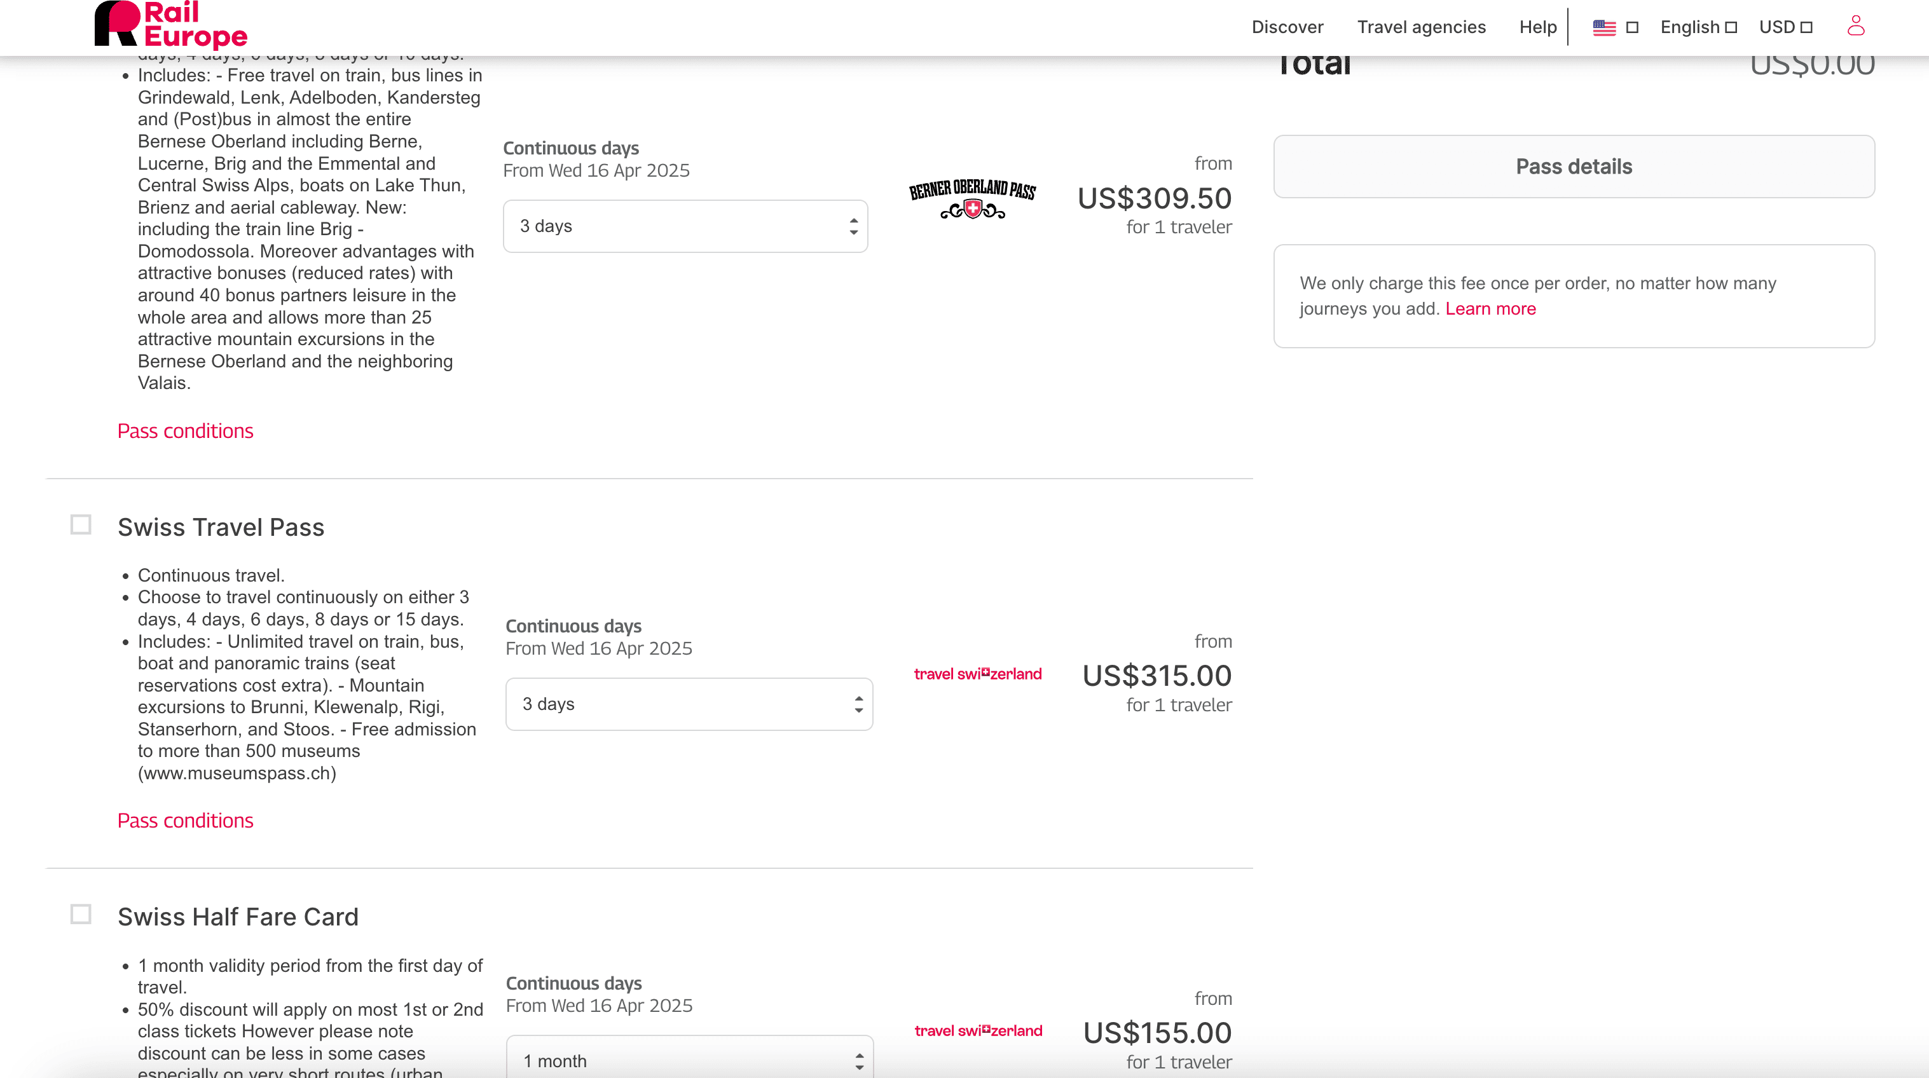Click the US flag country icon
The width and height of the screenshot is (1929, 1078).
(1604, 28)
